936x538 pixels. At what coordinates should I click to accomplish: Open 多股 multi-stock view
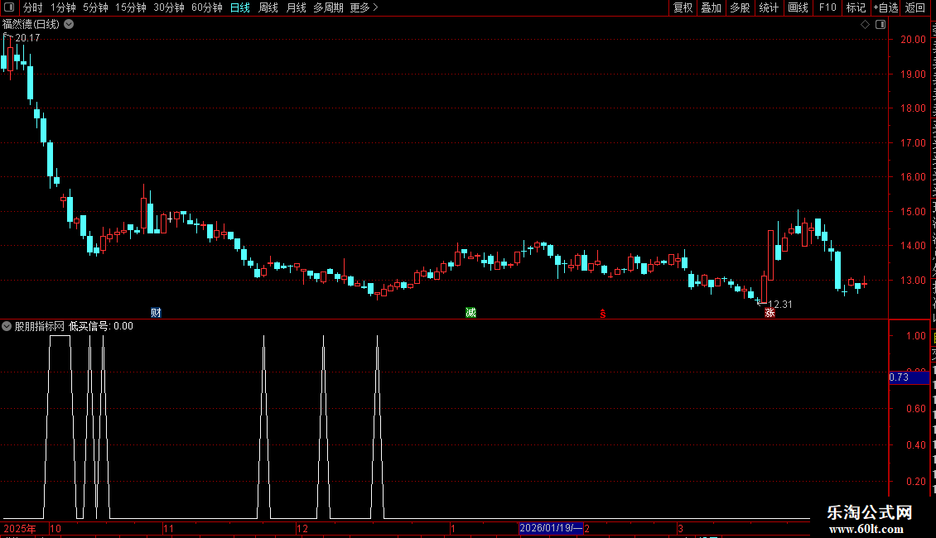coord(740,7)
